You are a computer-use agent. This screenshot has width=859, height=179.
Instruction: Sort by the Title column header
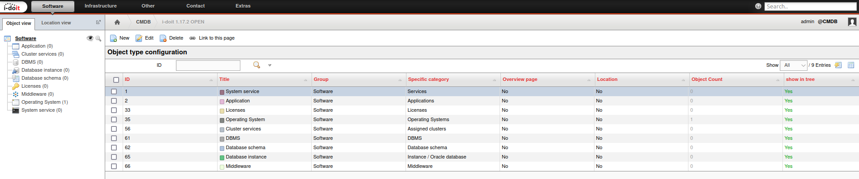(x=224, y=79)
